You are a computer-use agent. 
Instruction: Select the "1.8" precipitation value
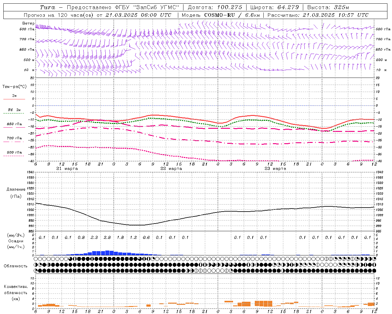coord(120,237)
